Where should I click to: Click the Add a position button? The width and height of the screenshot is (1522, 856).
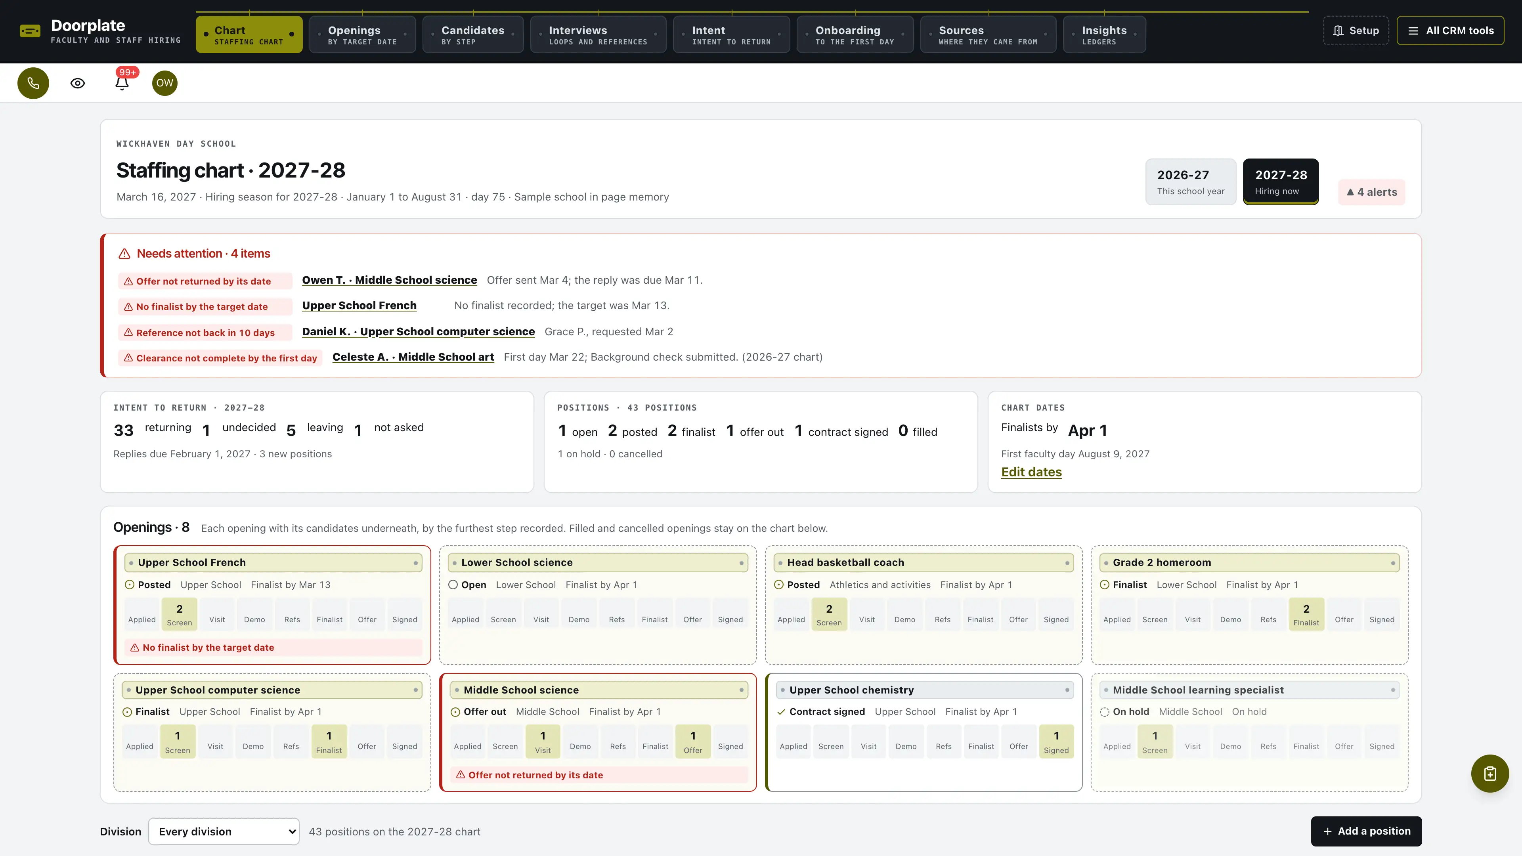(1366, 831)
